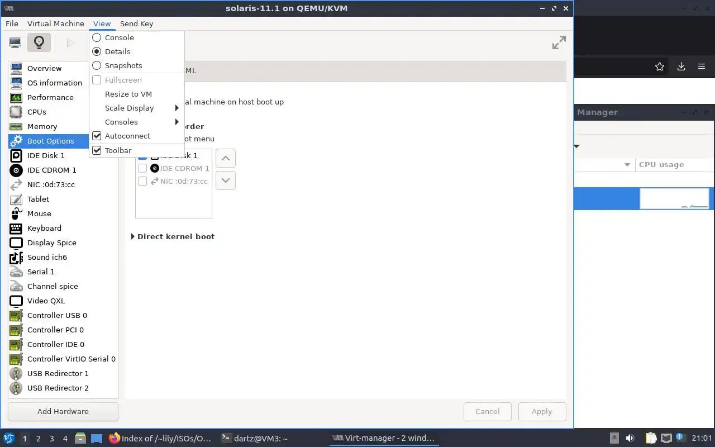This screenshot has height=447, width=715.
Task: Select the Console radio option
Action: pyautogui.click(x=97, y=37)
